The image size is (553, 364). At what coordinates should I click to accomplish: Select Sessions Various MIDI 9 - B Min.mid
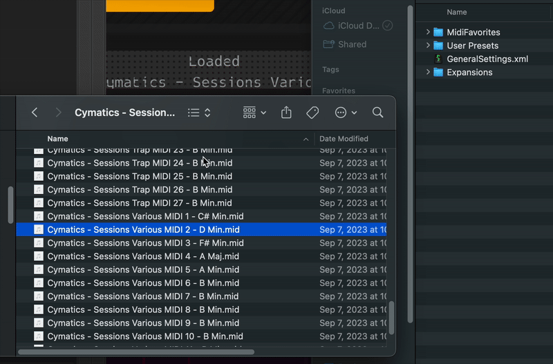[x=201, y=323]
